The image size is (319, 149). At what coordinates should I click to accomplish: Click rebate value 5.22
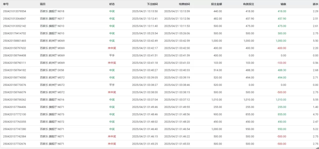coord(316,129)
